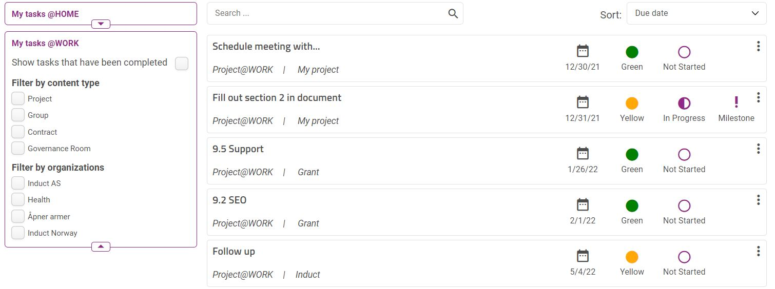The height and width of the screenshot is (289, 775).
Task: Click Not Started circle on Schedule meeting task
Action: pos(684,52)
